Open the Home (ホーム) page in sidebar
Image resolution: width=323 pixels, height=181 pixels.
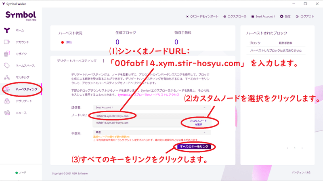point(20,30)
